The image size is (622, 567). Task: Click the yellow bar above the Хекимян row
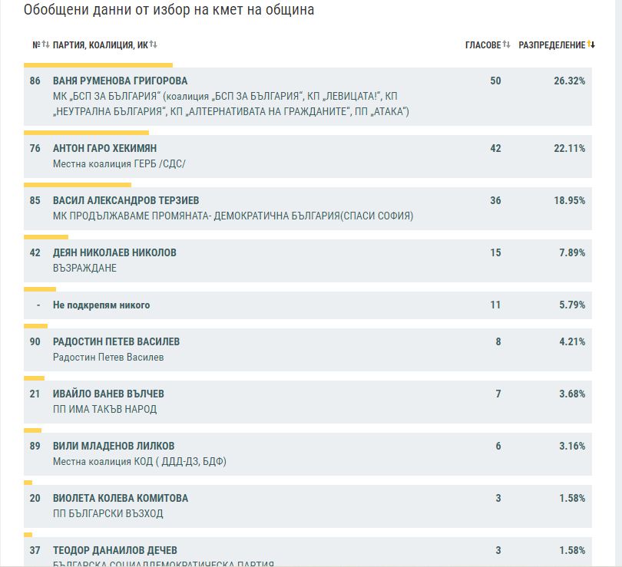[x=86, y=133]
